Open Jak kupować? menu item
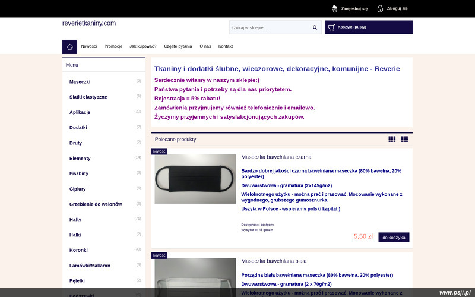The height and width of the screenshot is (297, 475). (143, 46)
